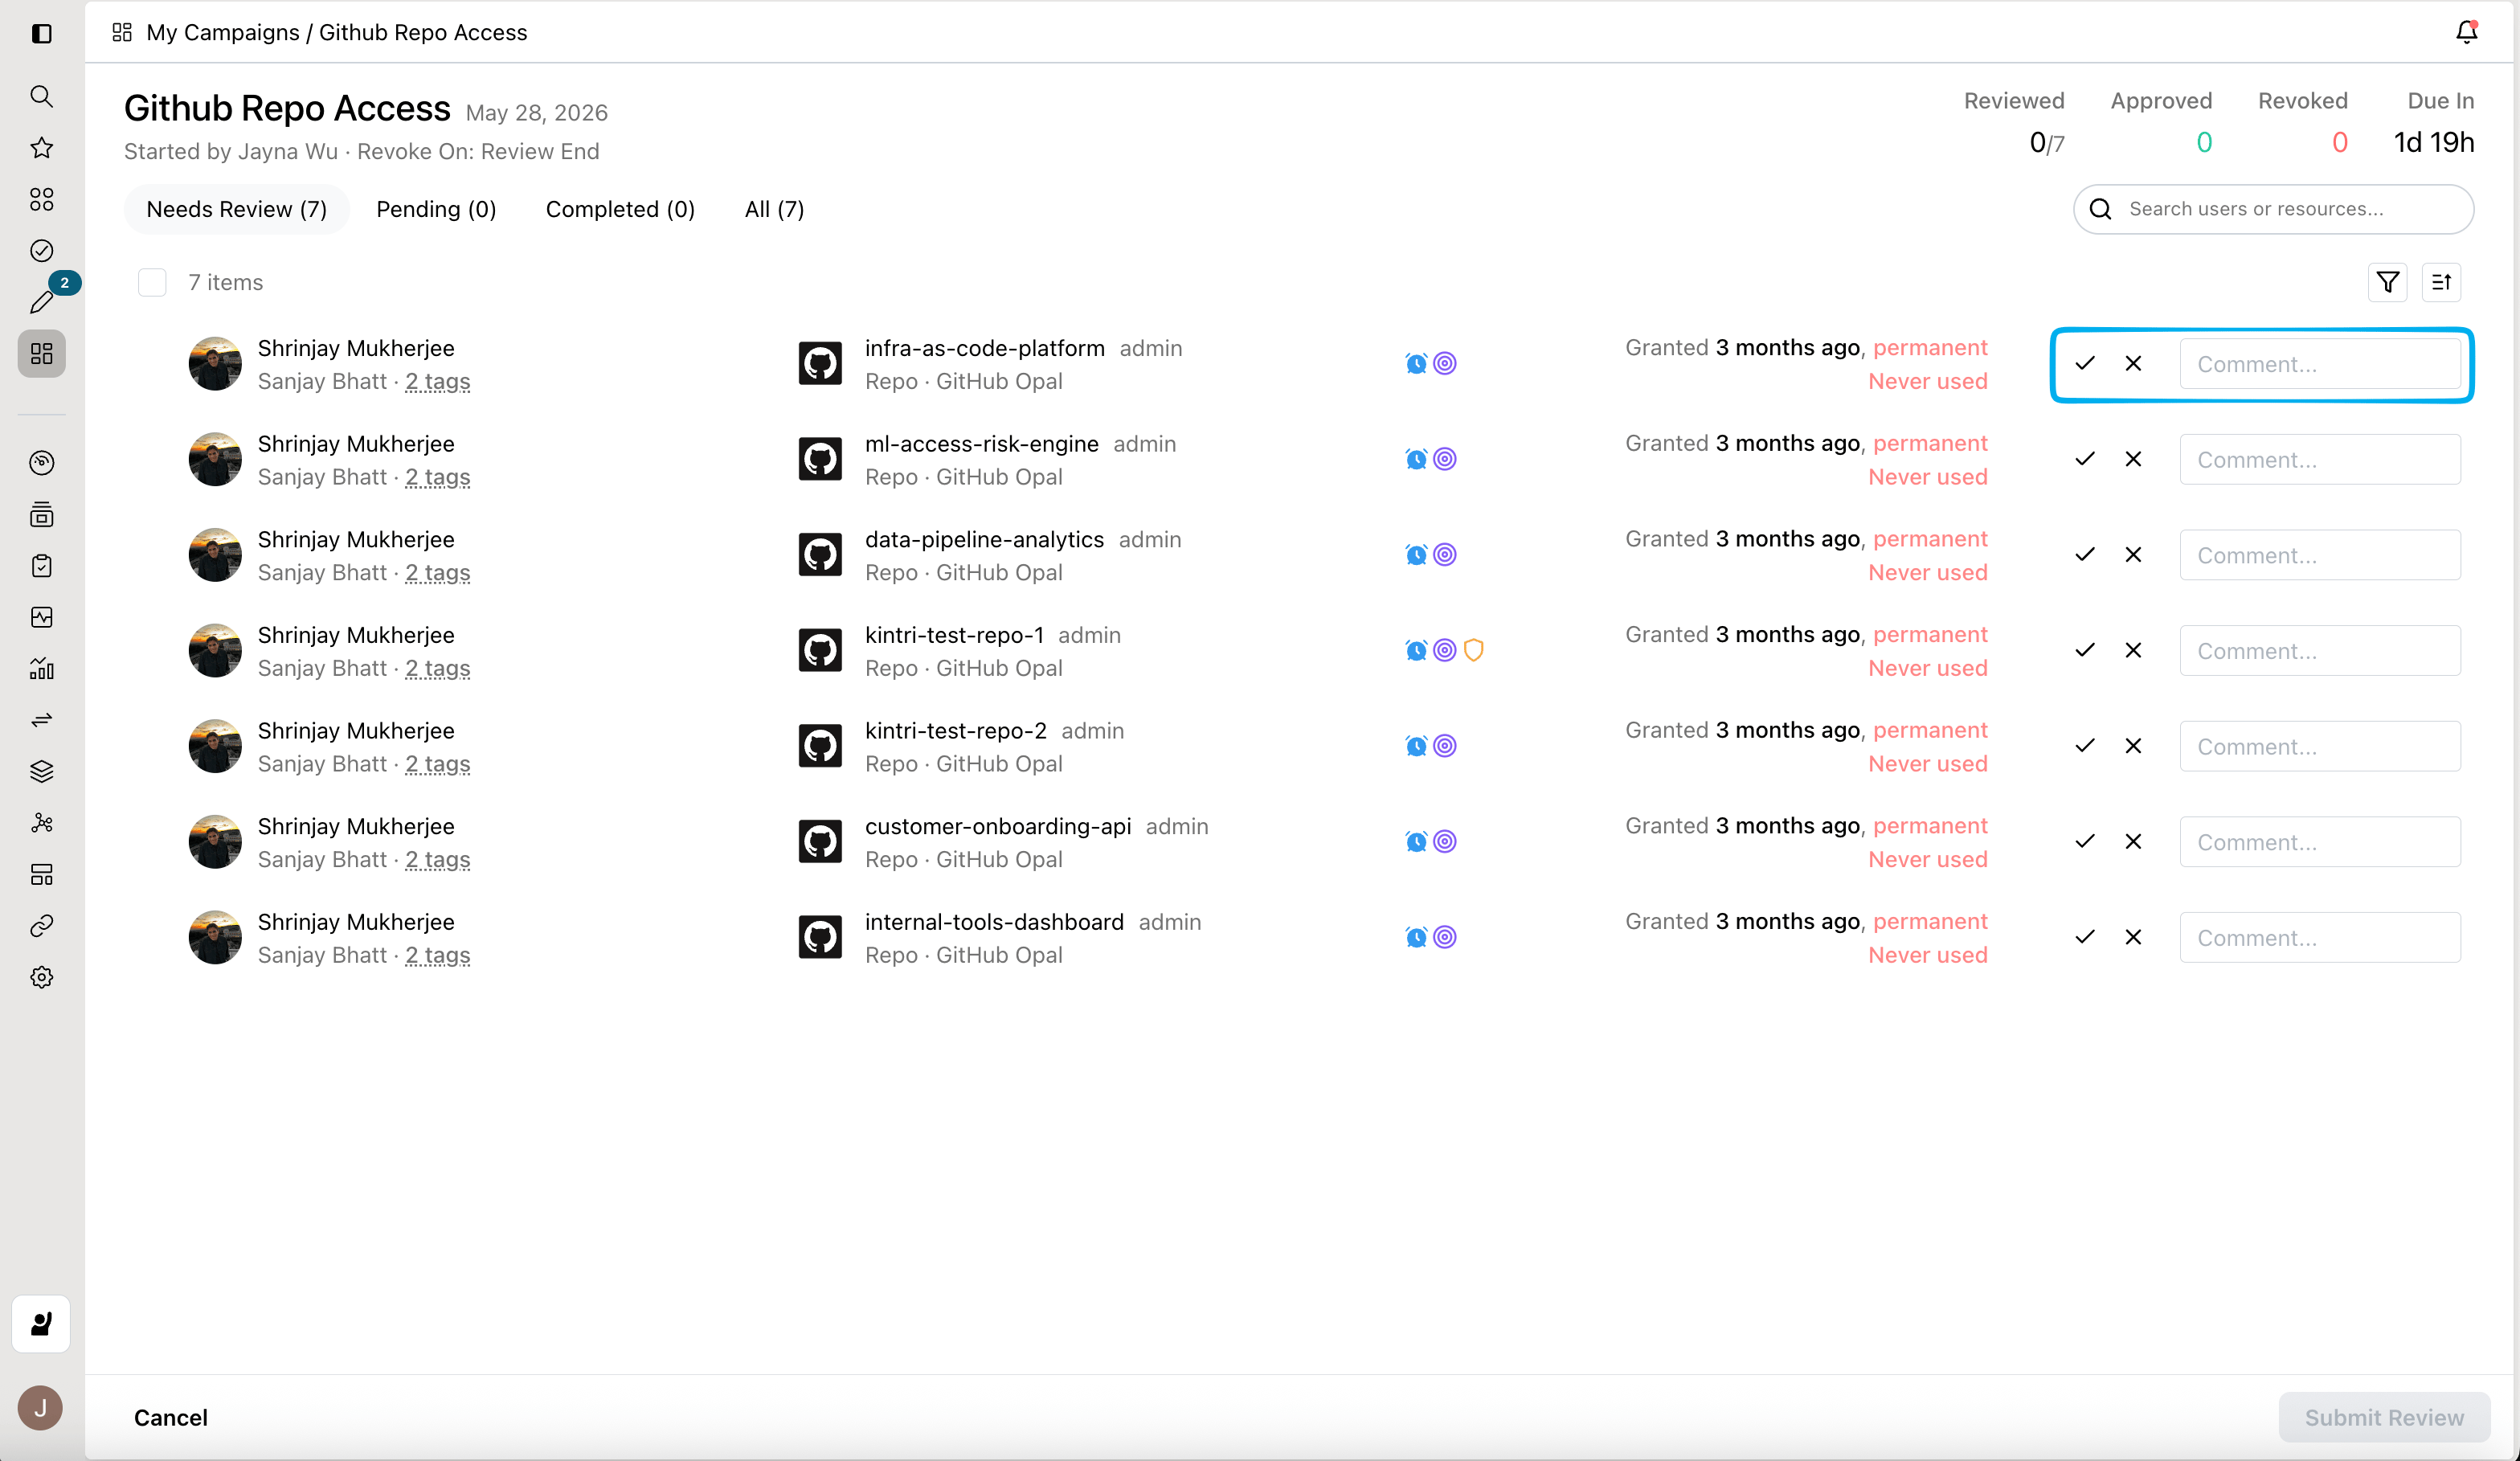Click the shield icon on kintri-test-repo-1 row
The height and width of the screenshot is (1461, 2520).
[x=1473, y=650]
